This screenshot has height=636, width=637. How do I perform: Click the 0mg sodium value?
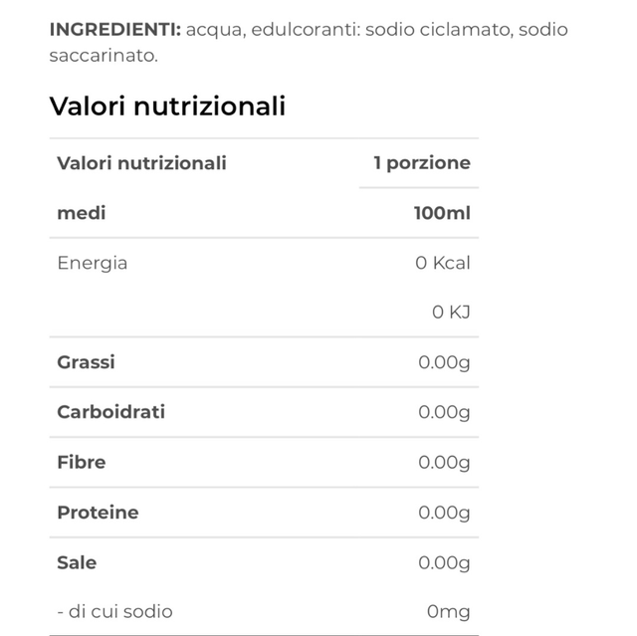pyautogui.click(x=448, y=611)
